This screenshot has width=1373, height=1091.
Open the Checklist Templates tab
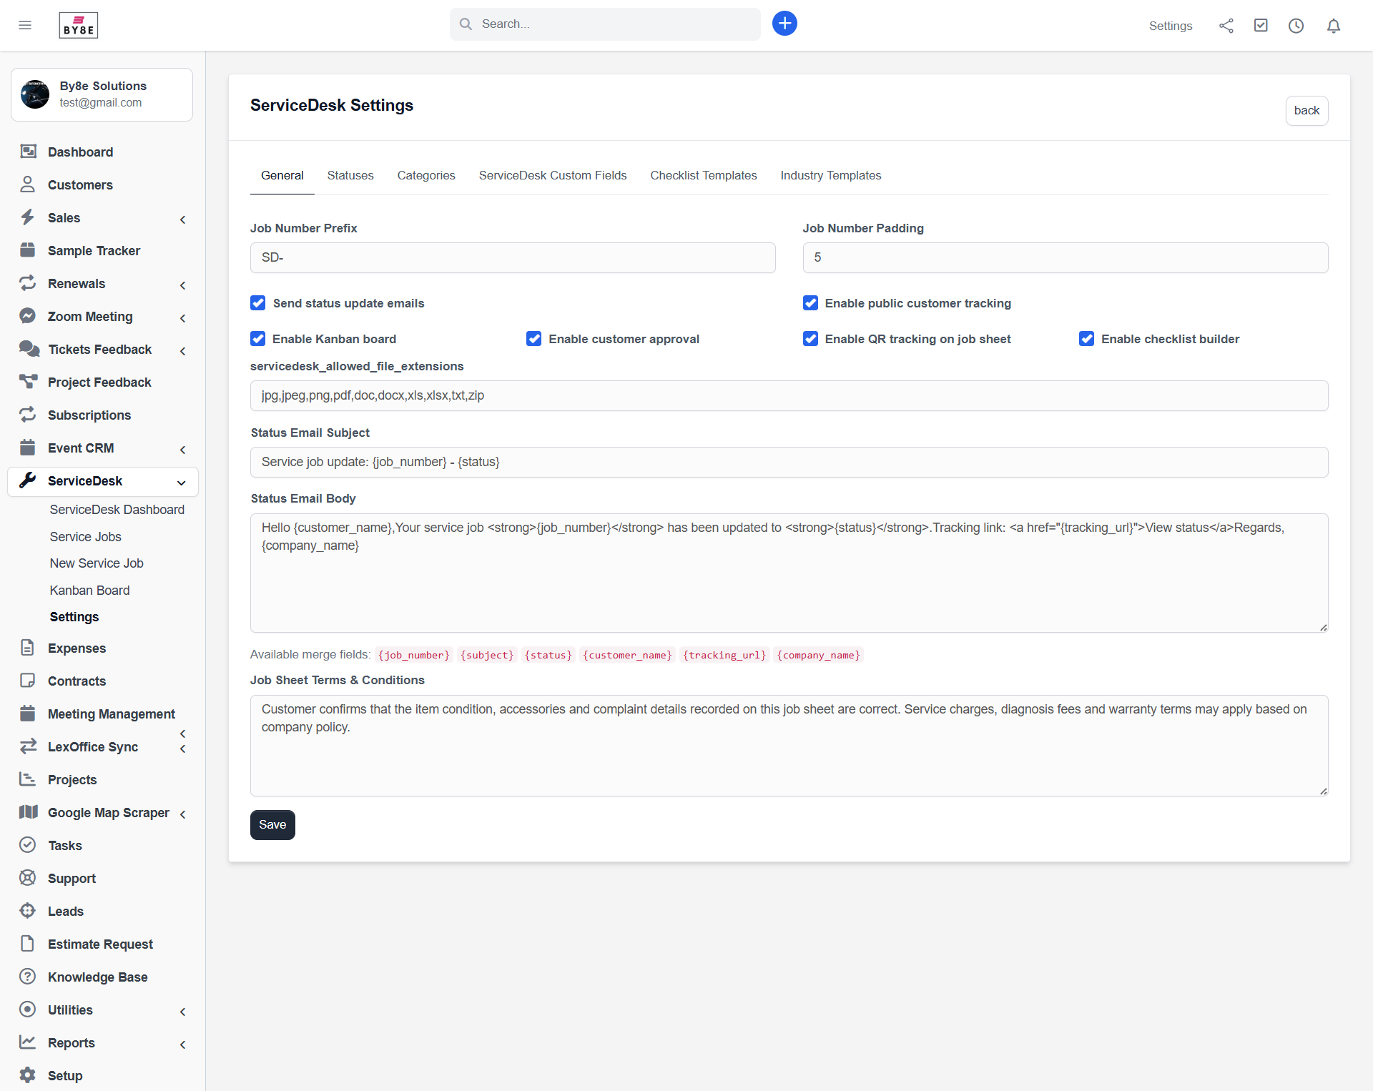703,175
